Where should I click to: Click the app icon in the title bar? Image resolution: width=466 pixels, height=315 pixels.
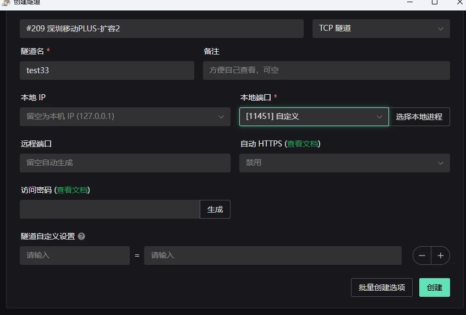(x=6, y=2)
